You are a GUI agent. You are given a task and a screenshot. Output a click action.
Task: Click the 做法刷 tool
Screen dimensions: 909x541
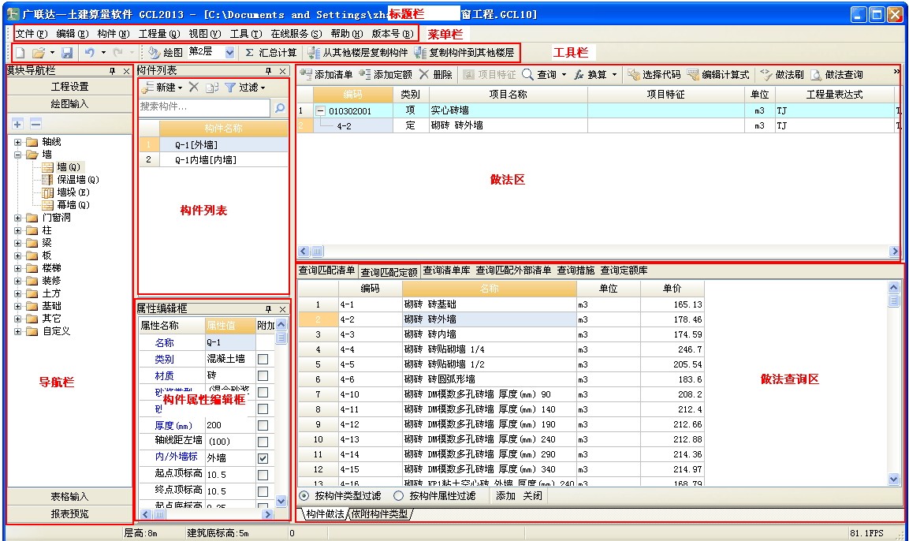782,75
